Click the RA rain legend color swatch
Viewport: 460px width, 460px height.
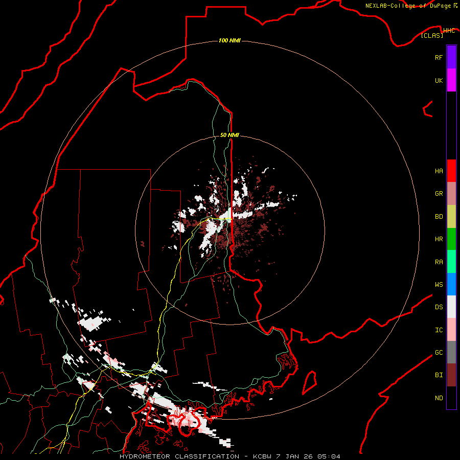point(451,262)
